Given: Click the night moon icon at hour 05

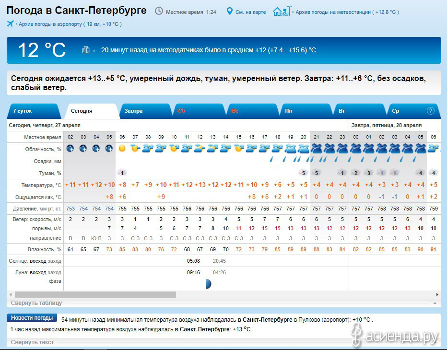Looking at the screenshot, I should coord(109,149).
